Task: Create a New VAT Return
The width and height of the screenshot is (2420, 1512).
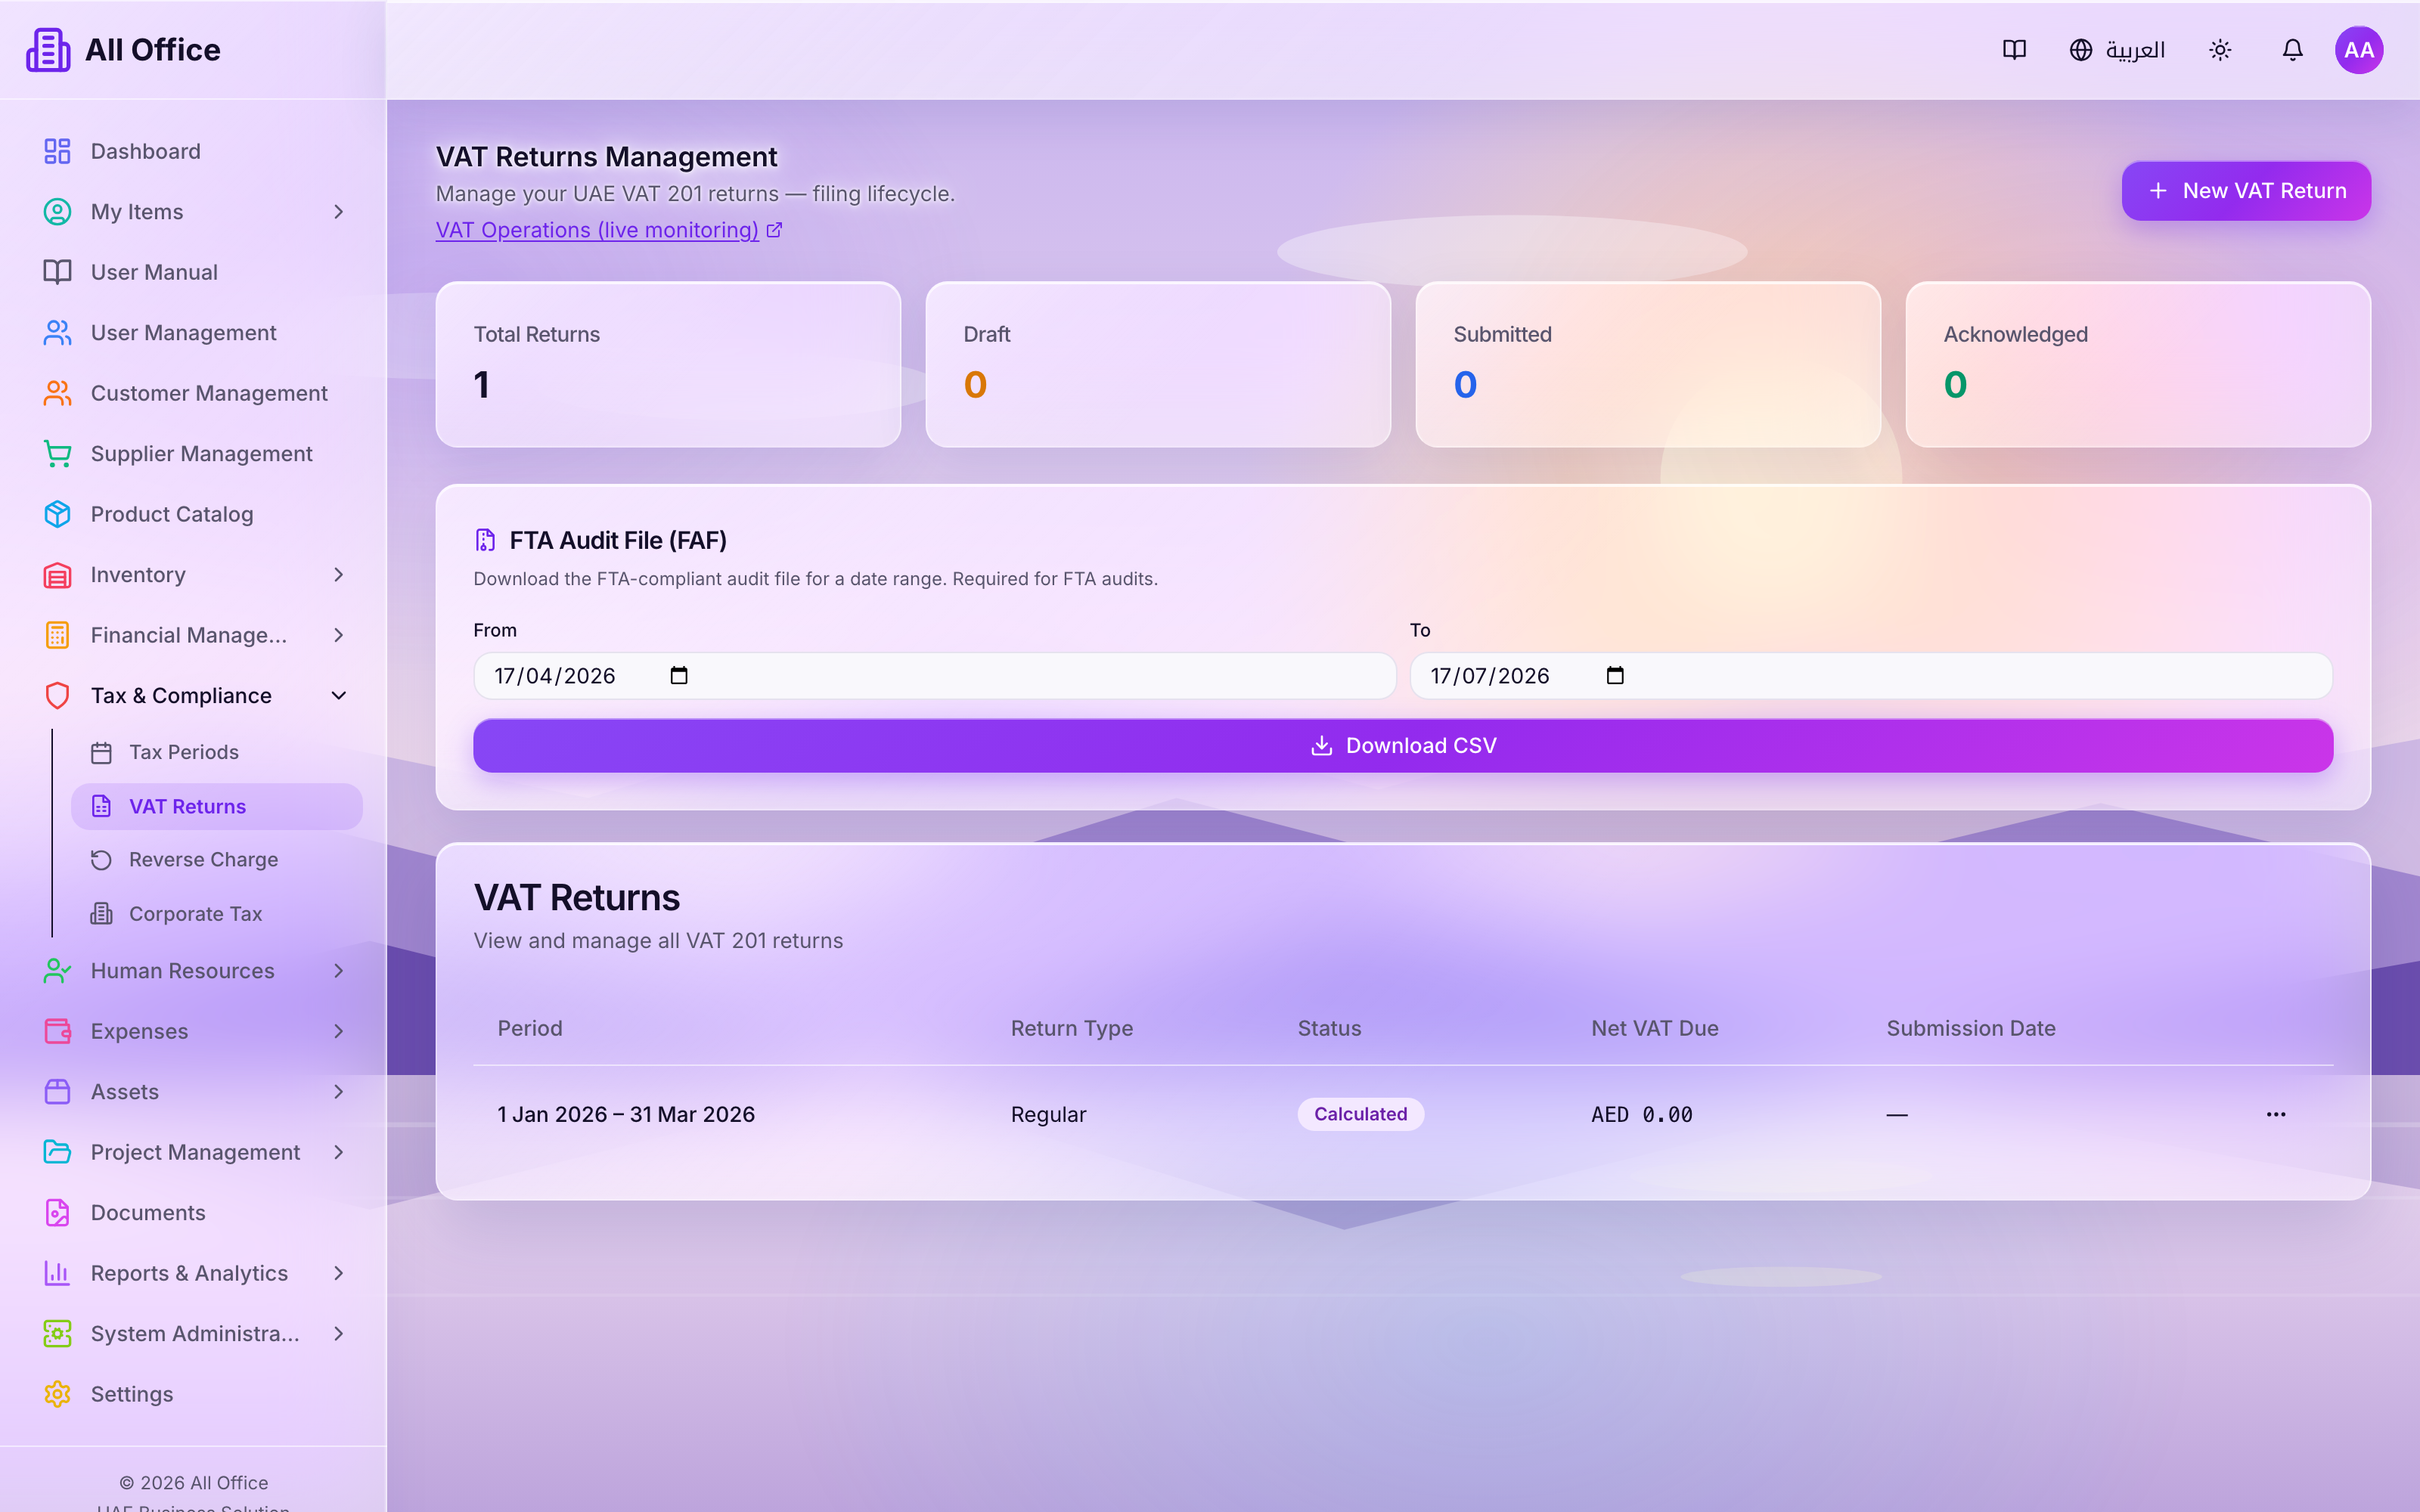Action: point(2246,191)
